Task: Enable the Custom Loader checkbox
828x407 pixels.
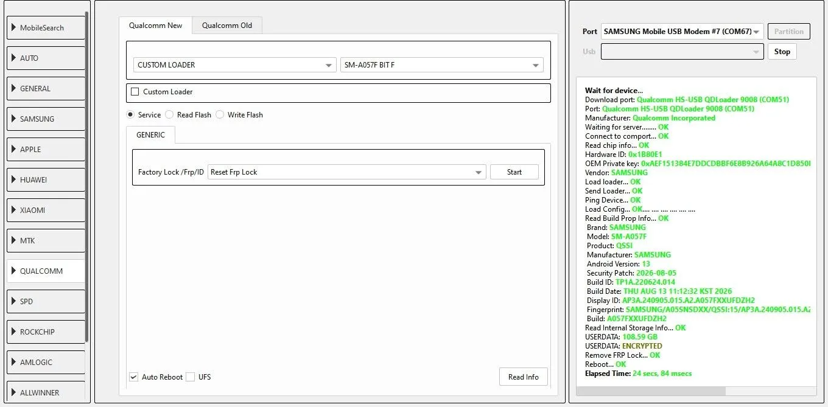Action: (135, 92)
